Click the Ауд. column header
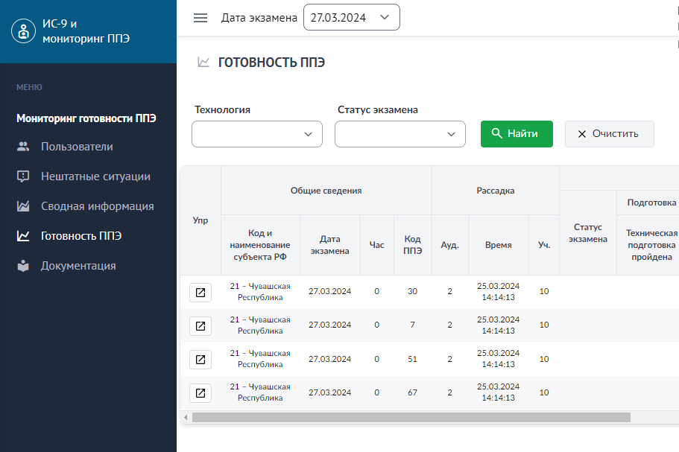 (450, 245)
